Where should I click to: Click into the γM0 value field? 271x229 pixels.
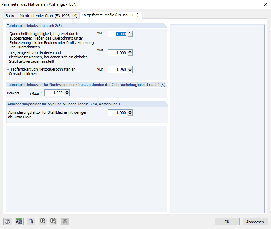click(117, 34)
